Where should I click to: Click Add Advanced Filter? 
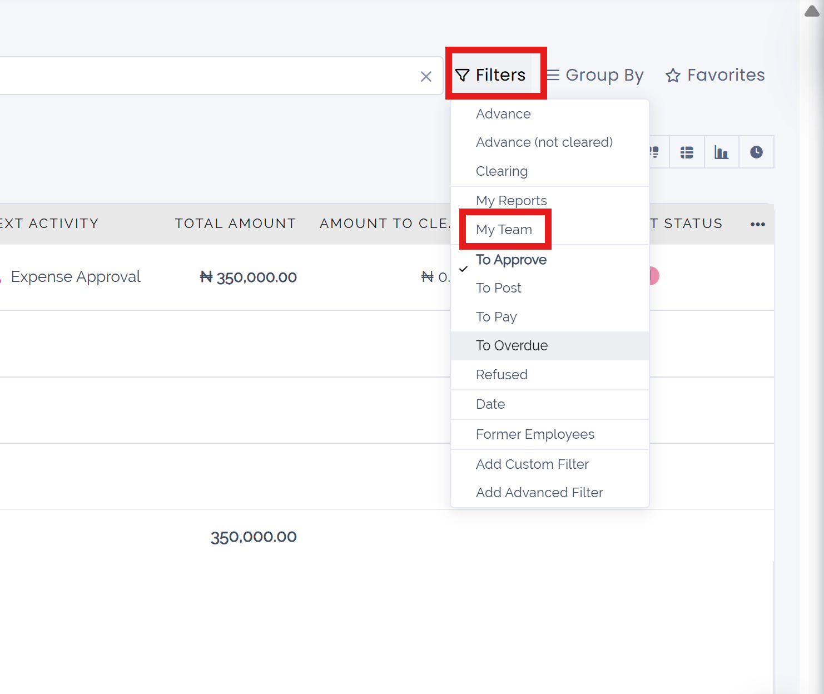[539, 493]
